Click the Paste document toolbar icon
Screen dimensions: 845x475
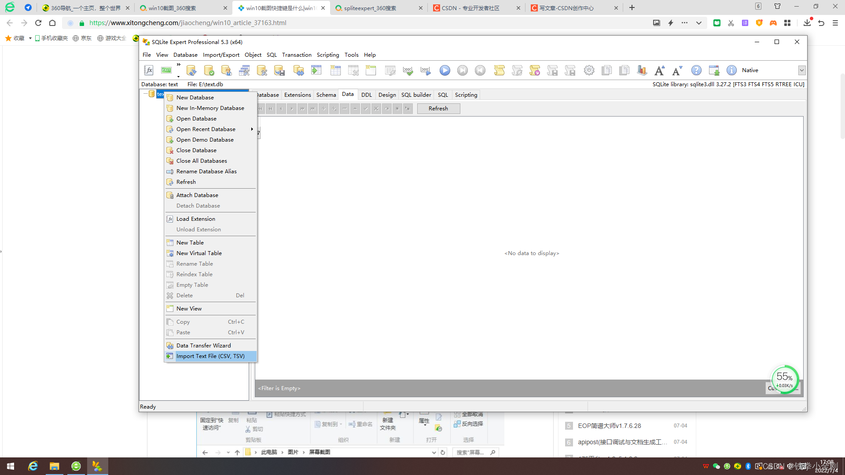pos(624,70)
